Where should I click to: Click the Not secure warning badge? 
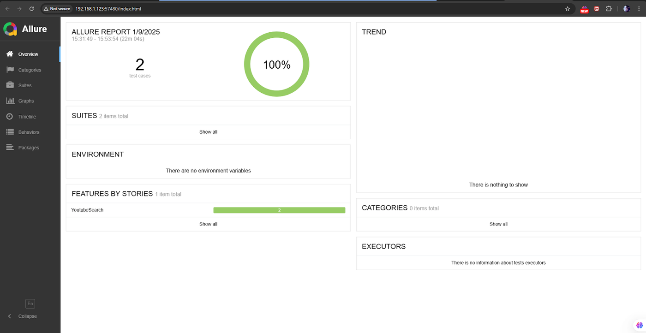pyautogui.click(x=57, y=9)
